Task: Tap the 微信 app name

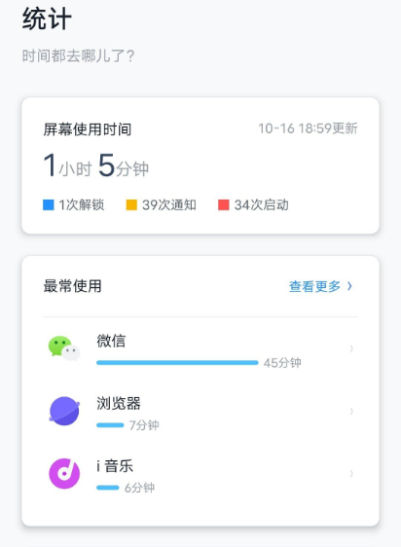Action: 111,341
